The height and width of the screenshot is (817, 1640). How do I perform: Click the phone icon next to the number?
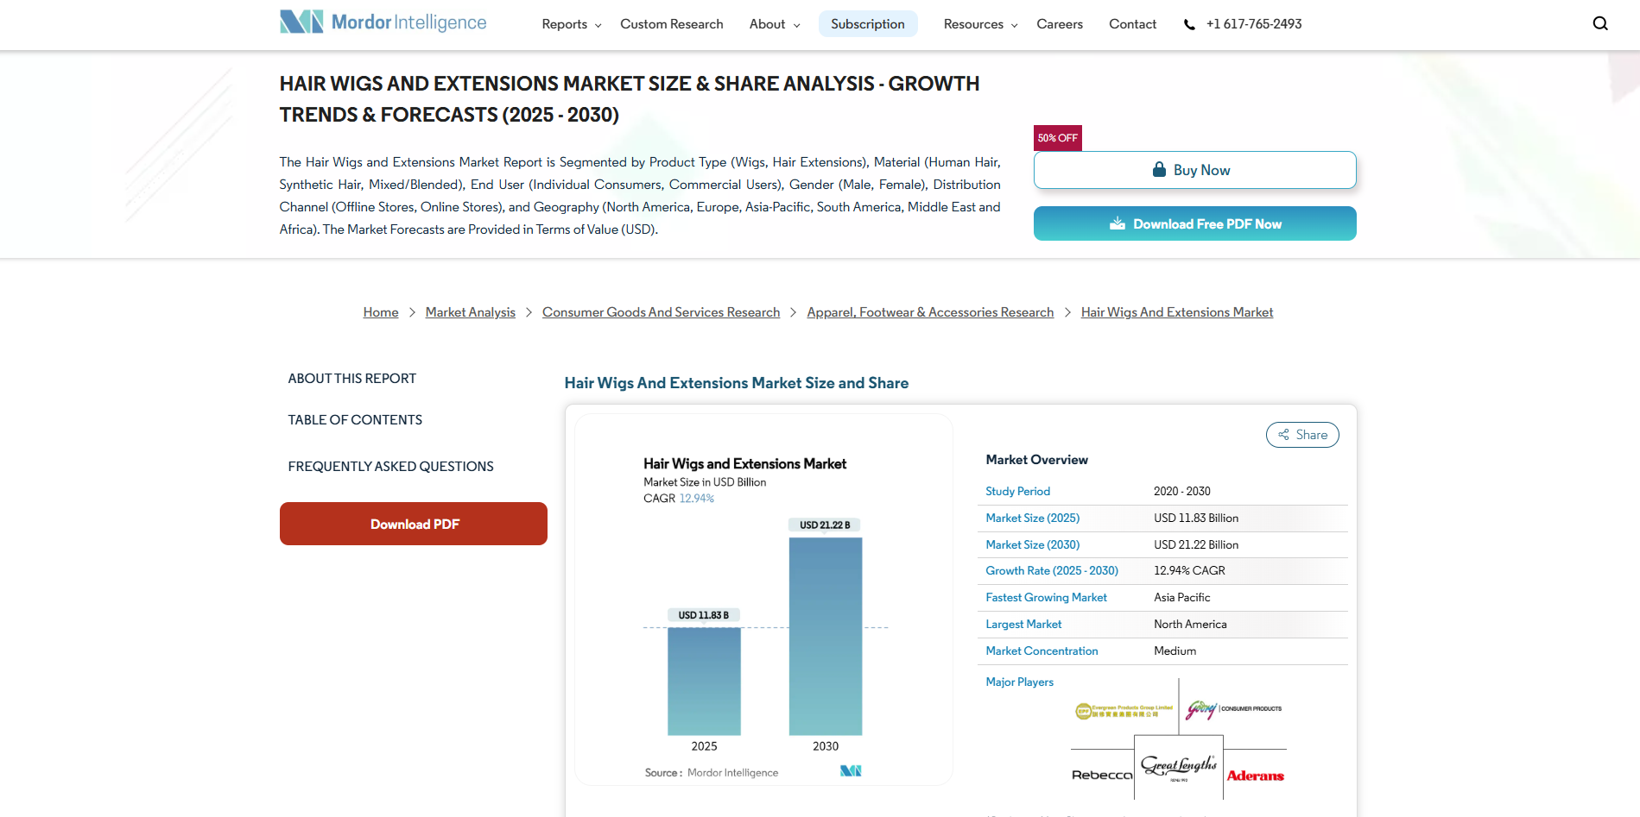pyautogui.click(x=1191, y=24)
